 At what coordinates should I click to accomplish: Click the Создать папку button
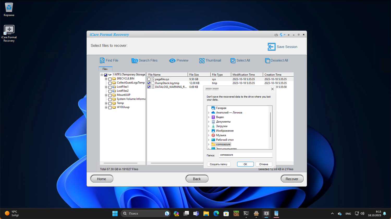219,164
